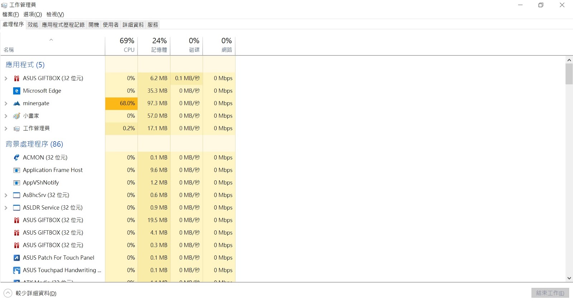Screen dimensions: 573x304
Task: Select the Application Frame Host row
Action: pyautogui.click(x=118, y=170)
